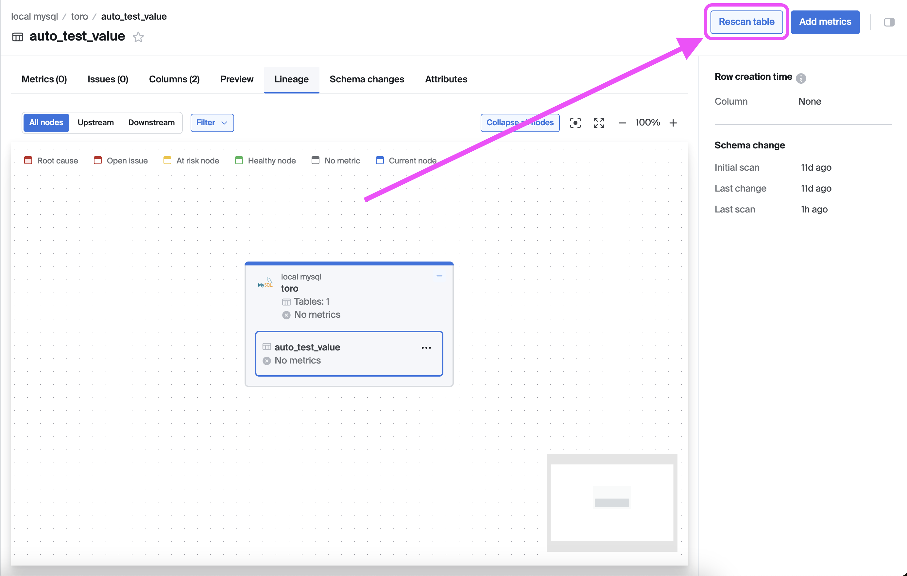The height and width of the screenshot is (576, 907).
Task: Open auto_test_value node's three-dot menu
Action: pos(426,347)
